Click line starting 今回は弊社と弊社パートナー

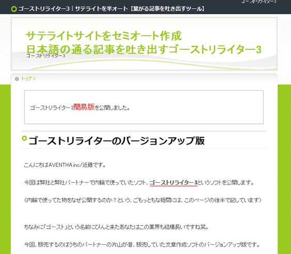coord(139,183)
